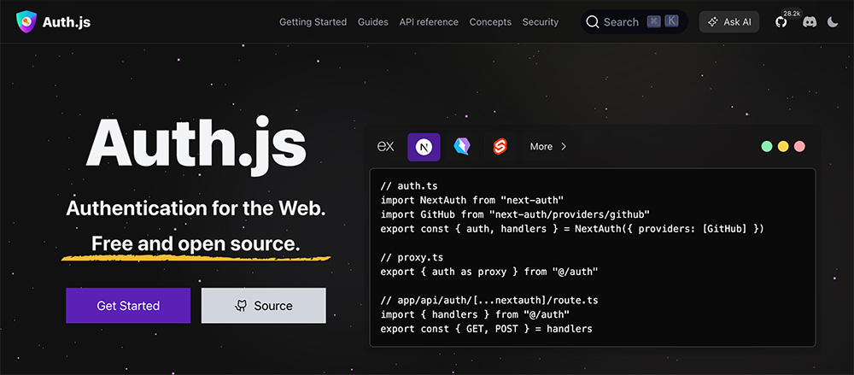This screenshot has height=375, width=854.
Task: Open the Concepts nav item
Action: click(490, 22)
